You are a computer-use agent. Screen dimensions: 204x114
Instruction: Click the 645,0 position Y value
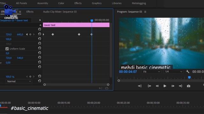20,35
